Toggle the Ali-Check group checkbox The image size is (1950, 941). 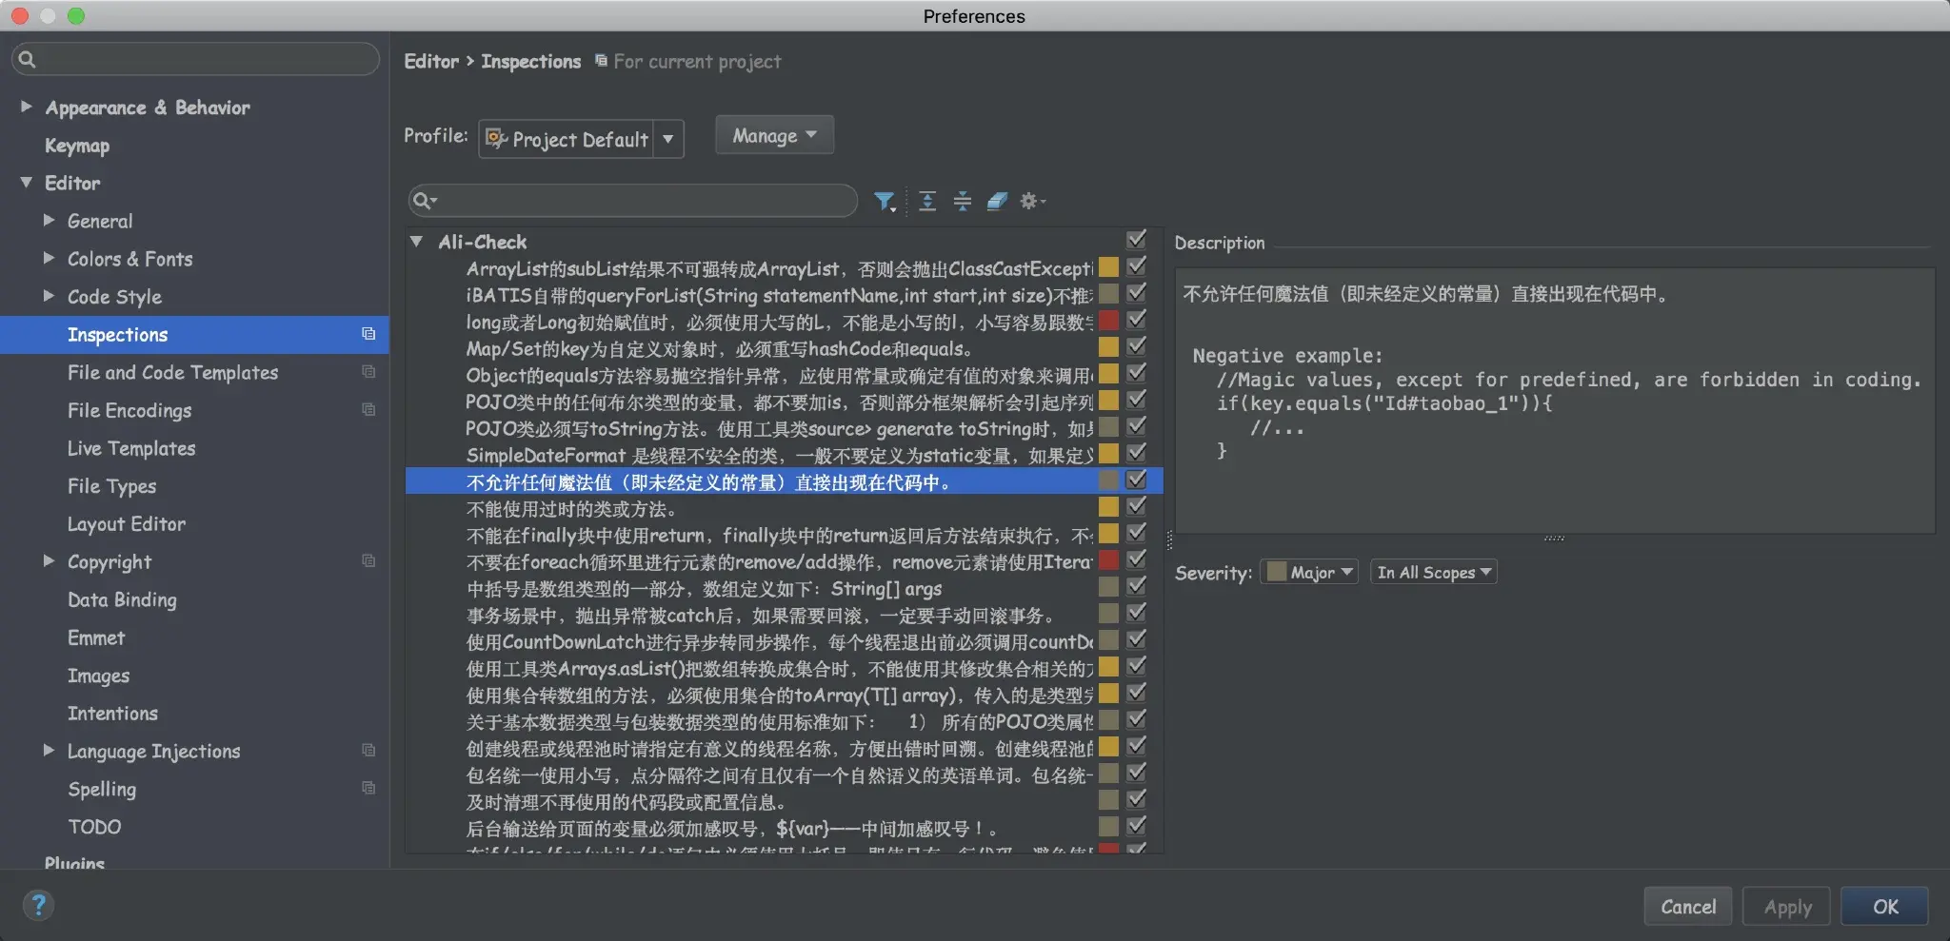(1136, 239)
